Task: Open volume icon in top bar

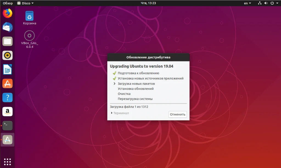Action: (266, 3)
